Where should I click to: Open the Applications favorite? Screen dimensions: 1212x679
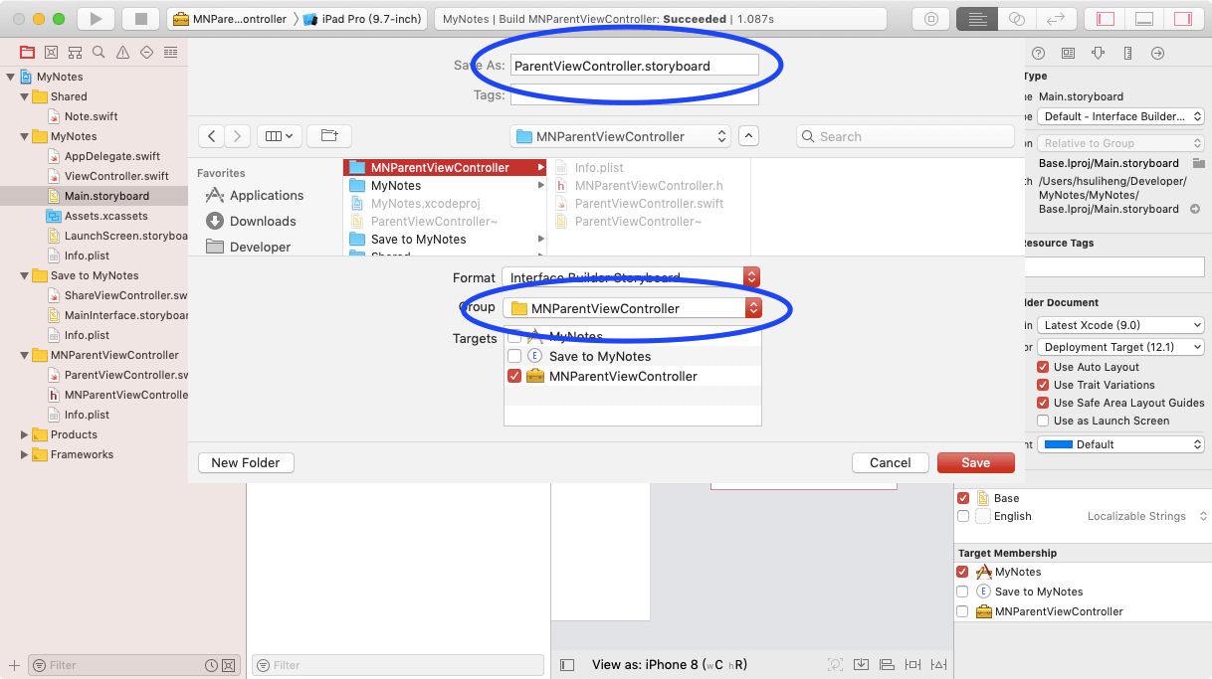coord(255,196)
